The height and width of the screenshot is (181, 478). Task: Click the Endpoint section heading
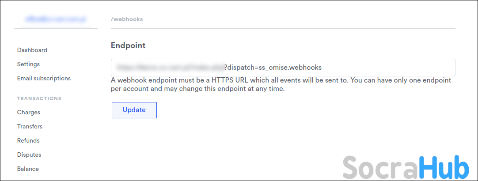click(x=128, y=45)
